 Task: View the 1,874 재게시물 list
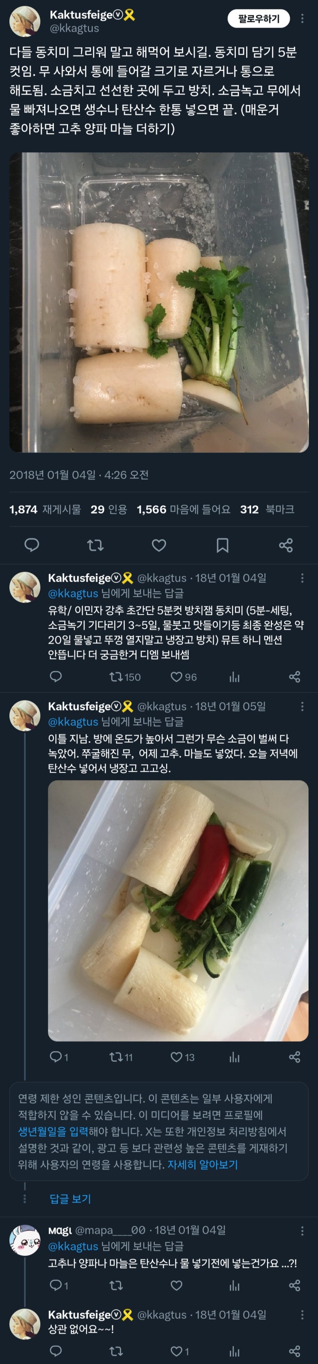pyautogui.click(x=45, y=509)
